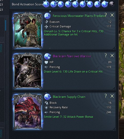
Task: Click the bond score 3 orb icon
Action: 47,16
